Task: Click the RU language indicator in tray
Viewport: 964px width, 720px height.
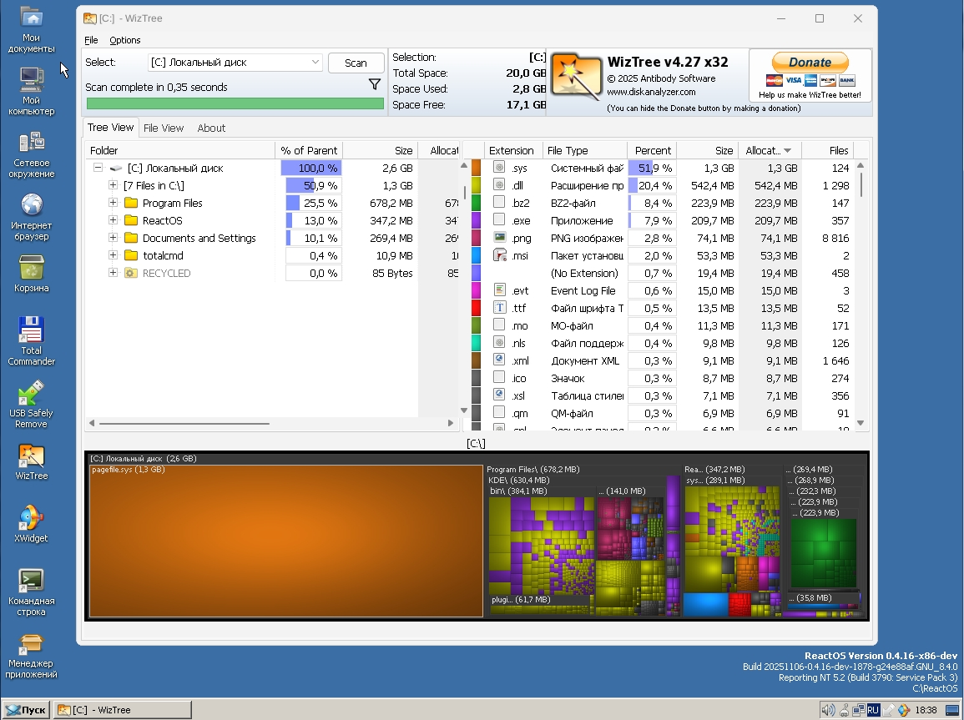Action: [x=873, y=709]
